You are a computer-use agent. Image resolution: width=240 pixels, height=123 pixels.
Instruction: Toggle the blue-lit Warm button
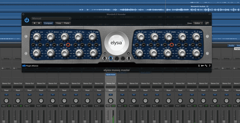pos(110,58)
